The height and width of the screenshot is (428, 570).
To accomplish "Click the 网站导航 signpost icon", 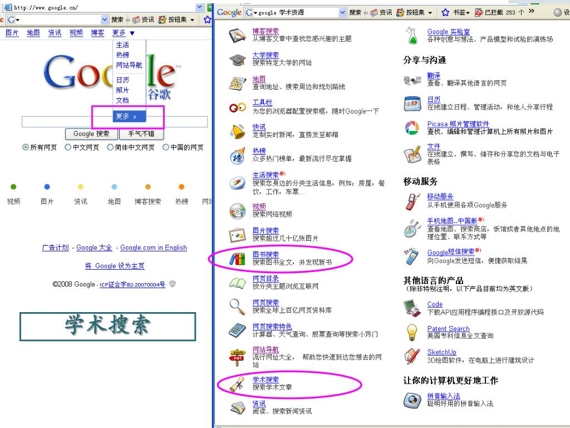I will (x=237, y=357).
